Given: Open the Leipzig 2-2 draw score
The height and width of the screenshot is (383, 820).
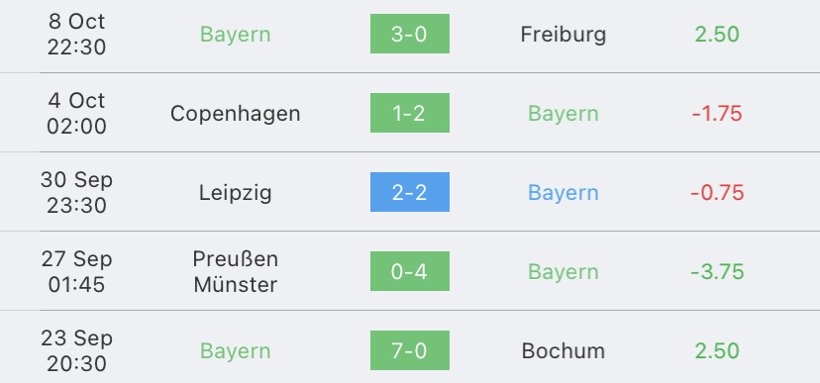Looking at the screenshot, I should pyautogui.click(x=409, y=192).
